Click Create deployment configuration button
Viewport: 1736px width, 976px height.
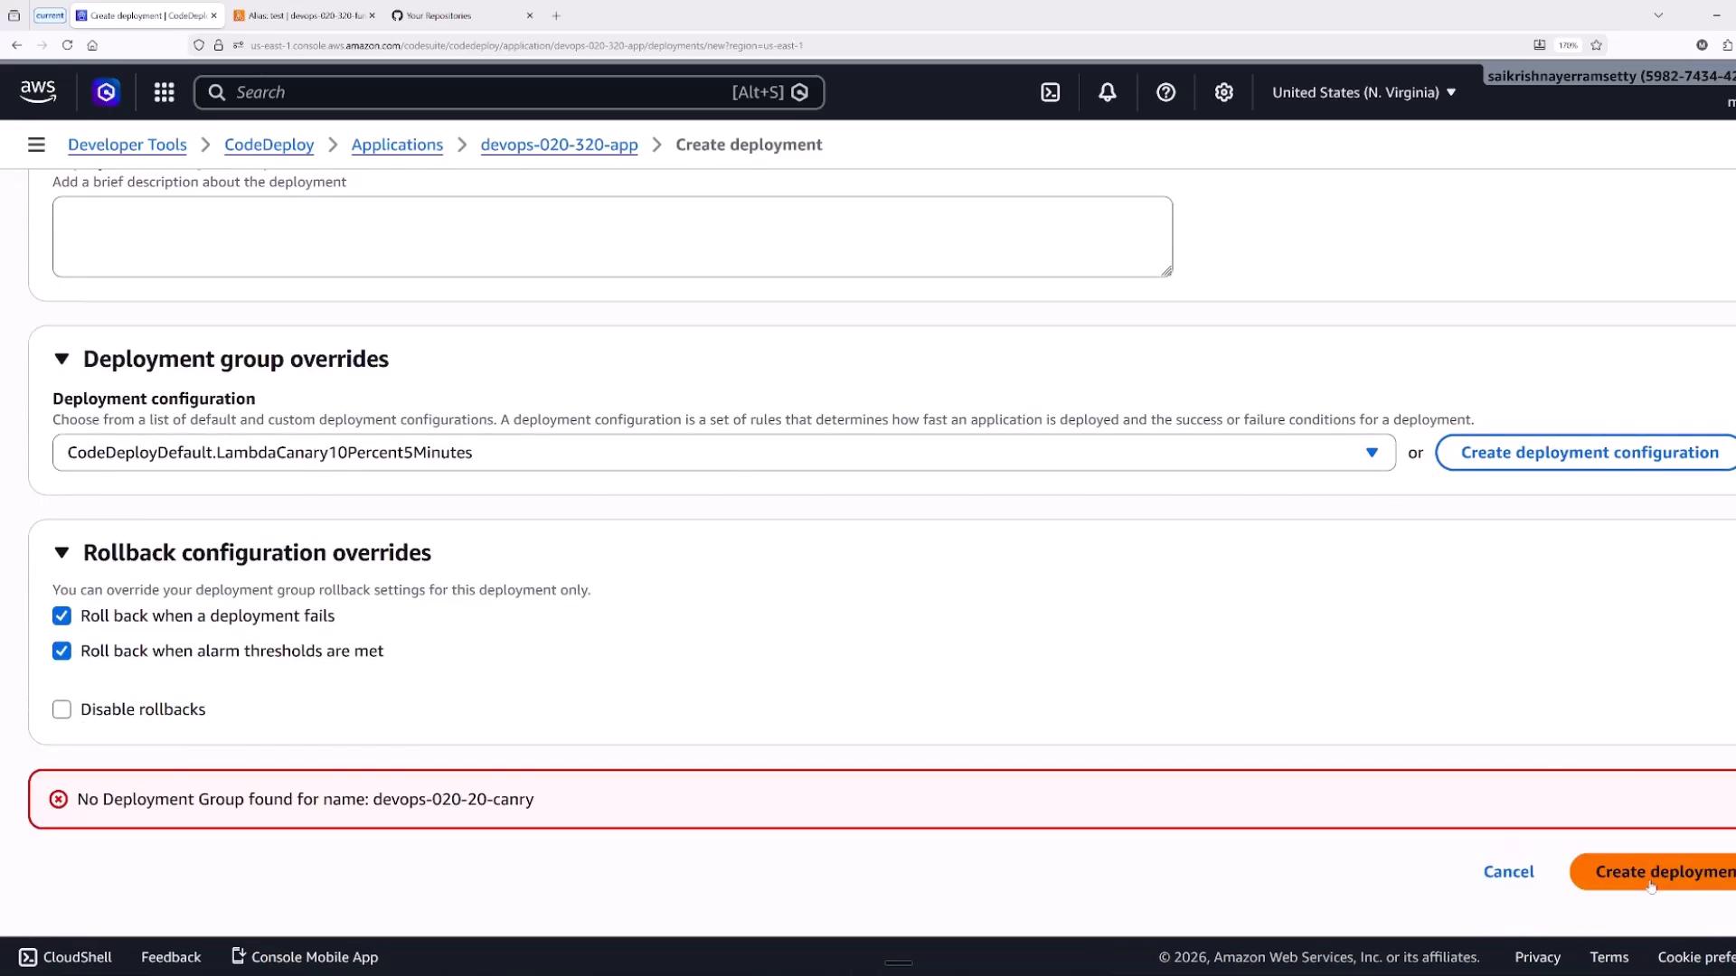click(x=1589, y=453)
